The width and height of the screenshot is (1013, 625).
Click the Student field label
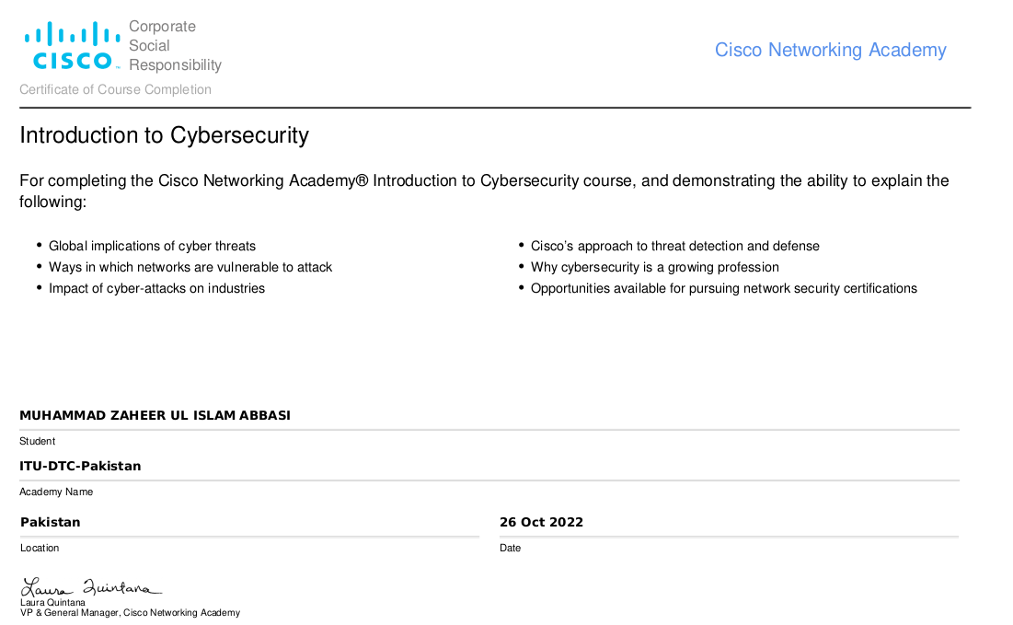[x=38, y=441]
